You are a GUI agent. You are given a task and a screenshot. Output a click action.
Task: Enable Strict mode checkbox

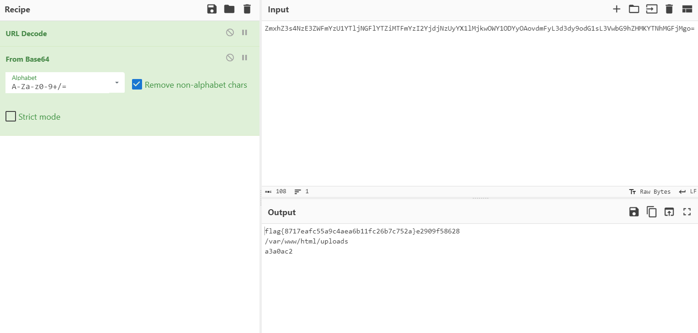click(x=11, y=116)
